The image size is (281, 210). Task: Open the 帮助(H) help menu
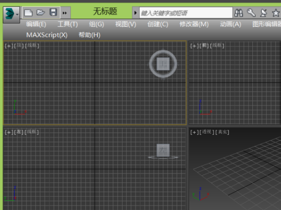click(89, 35)
